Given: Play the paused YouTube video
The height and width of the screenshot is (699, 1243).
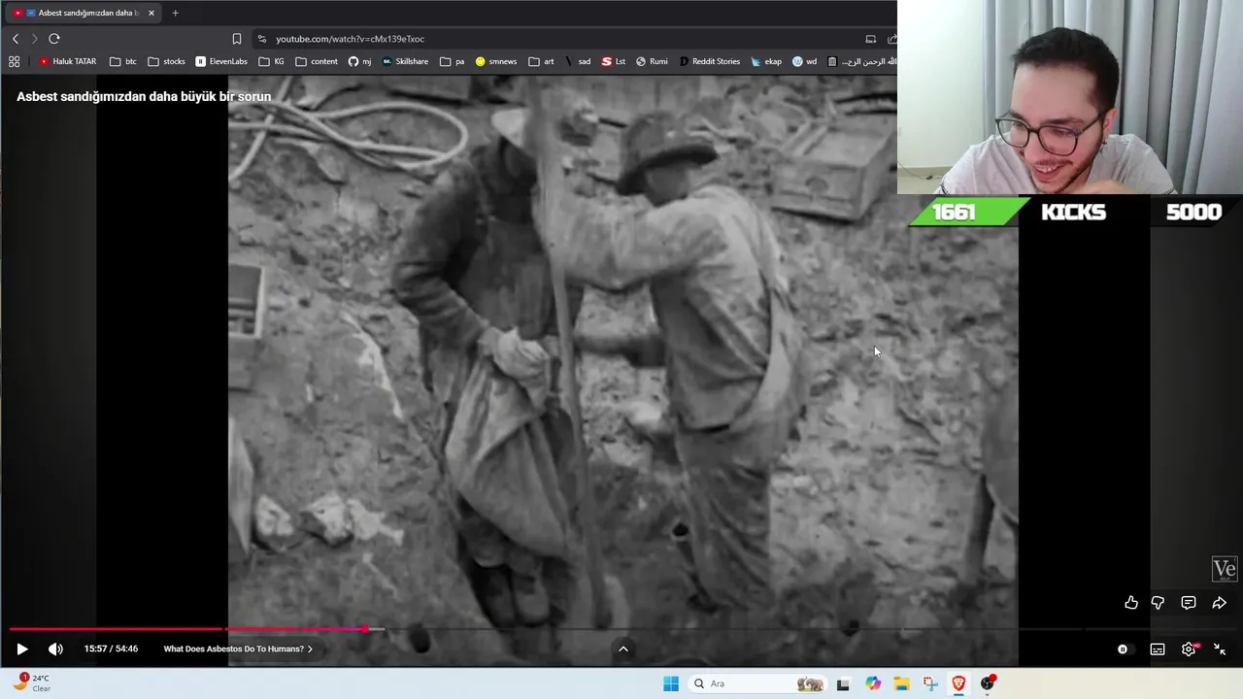Looking at the screenshot, I should (x=22, y=649).
